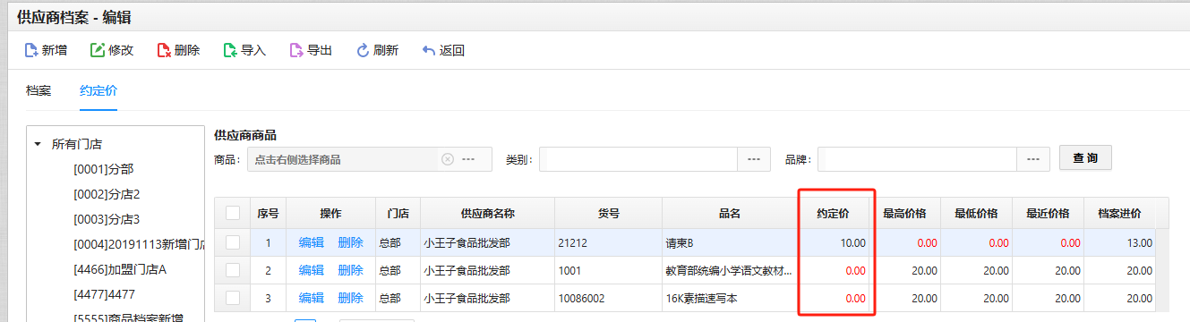Viewport: 1190px width, 322px height.
Task: Click 删除 link for 货号 1001 row
Action: 351,270
